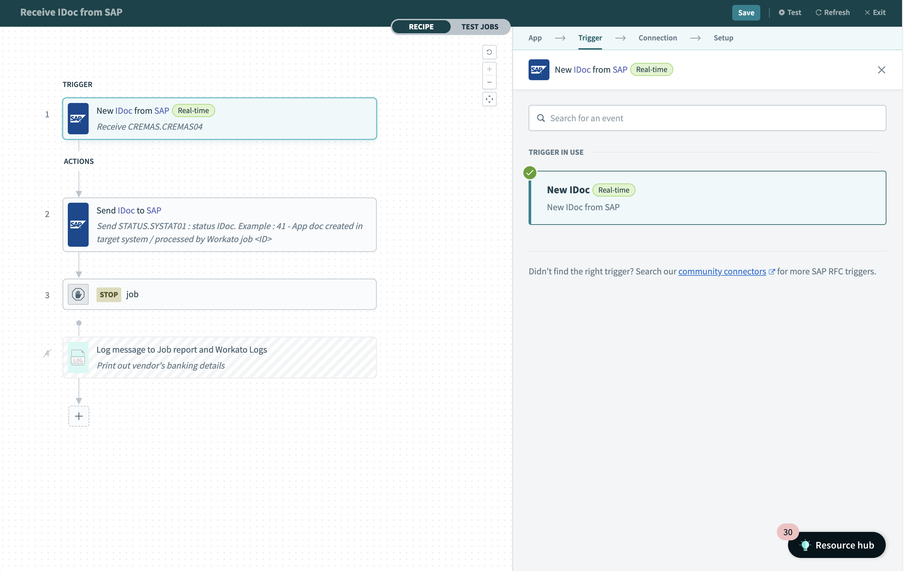Open the Setup tab

coord(723,38)
